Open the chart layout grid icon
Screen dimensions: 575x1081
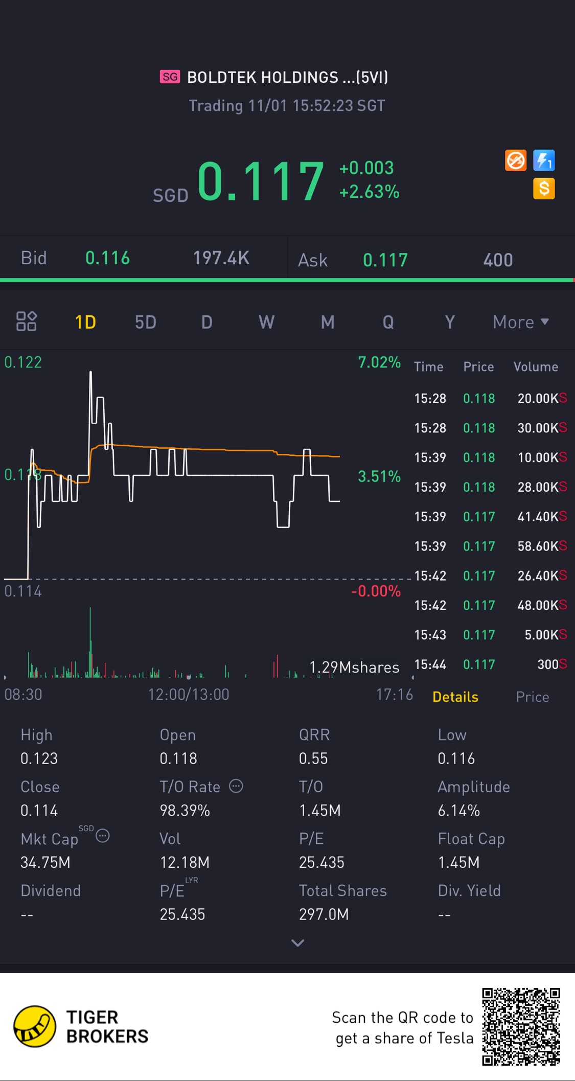coord(26,321)
